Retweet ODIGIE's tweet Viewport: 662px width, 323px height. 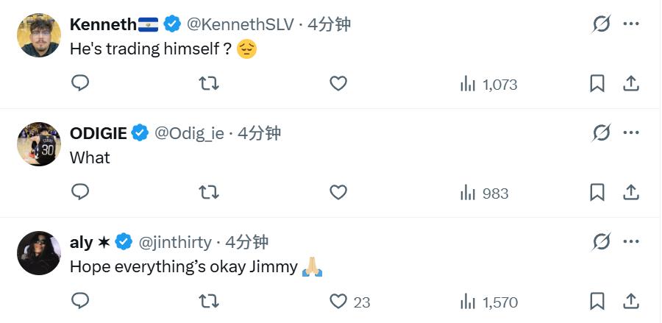click(x=209, y=193)
